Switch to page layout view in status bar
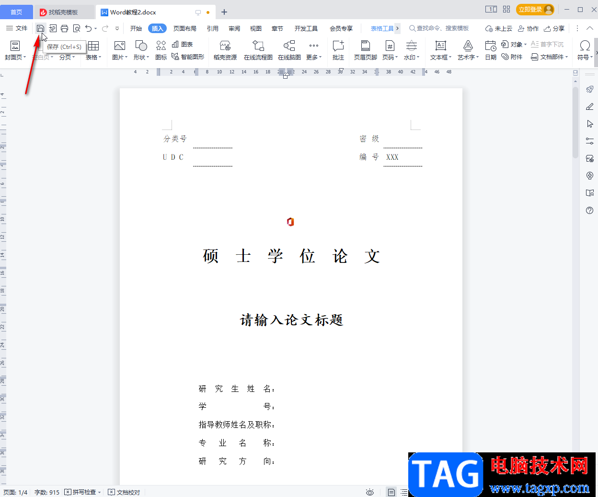Viewport: 598px width, 497px height. 391,492
